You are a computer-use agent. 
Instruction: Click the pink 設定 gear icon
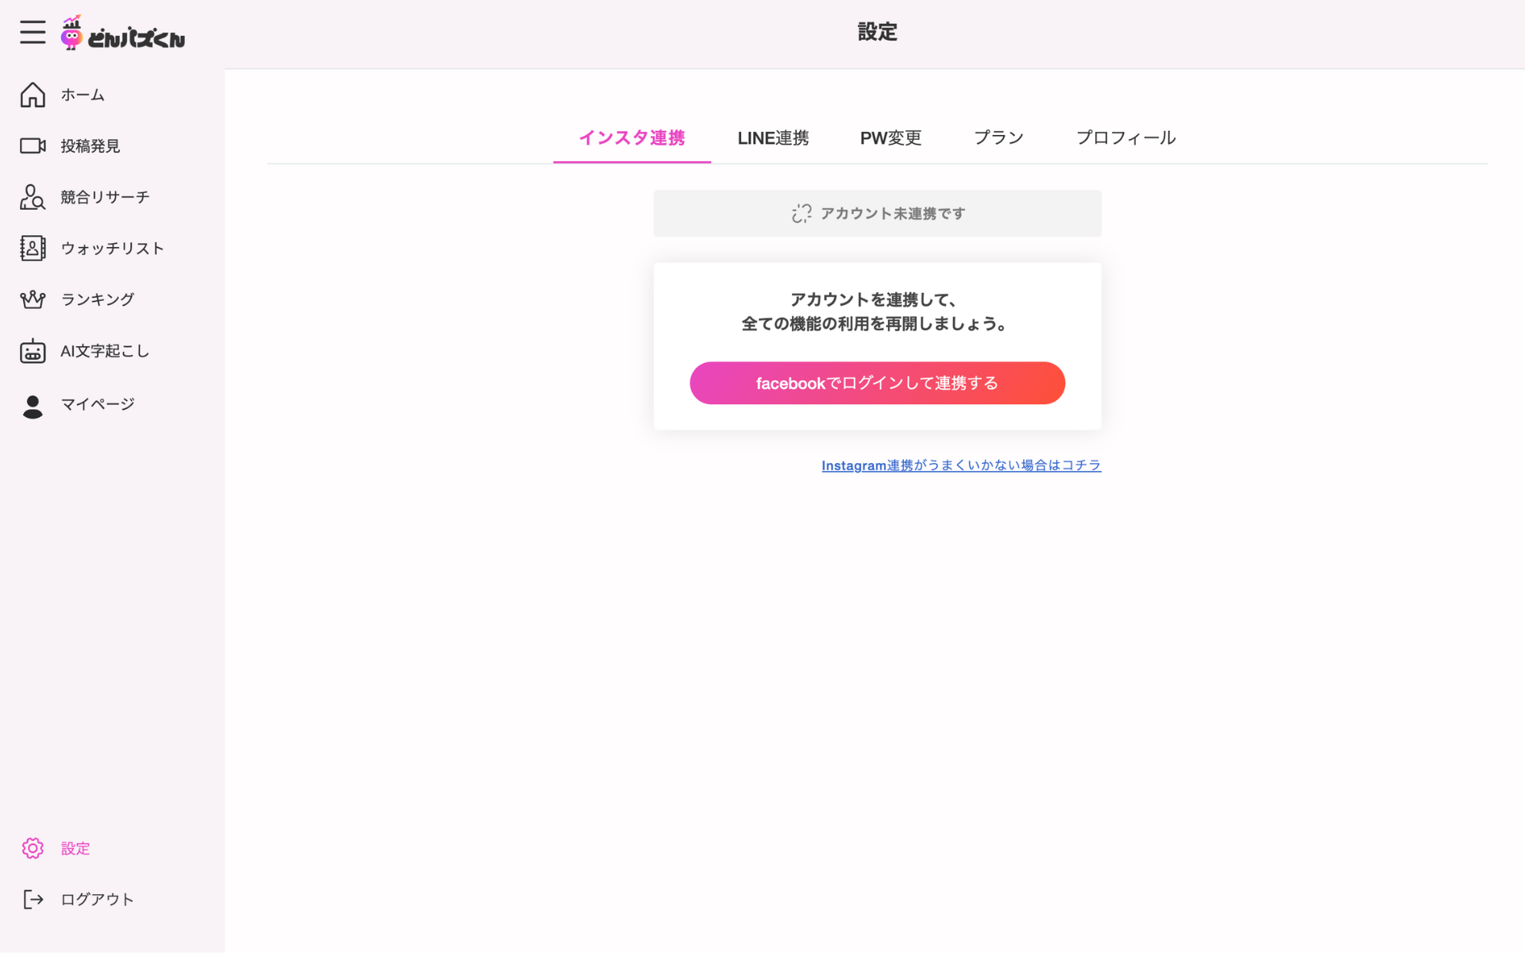33,848
